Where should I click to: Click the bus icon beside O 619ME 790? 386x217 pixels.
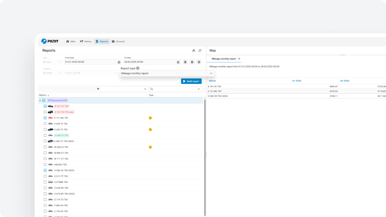click(50, 182)
